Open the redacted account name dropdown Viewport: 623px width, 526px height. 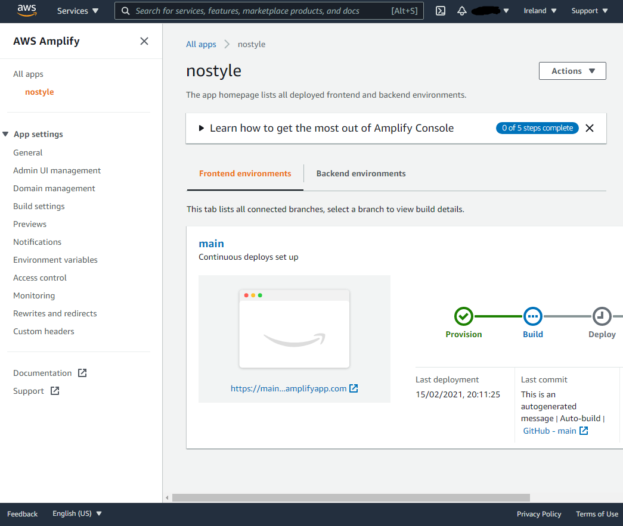pos(490,11)
